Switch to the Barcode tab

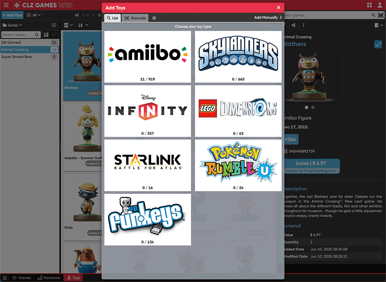pyautogui.click(x=135, y=18)
